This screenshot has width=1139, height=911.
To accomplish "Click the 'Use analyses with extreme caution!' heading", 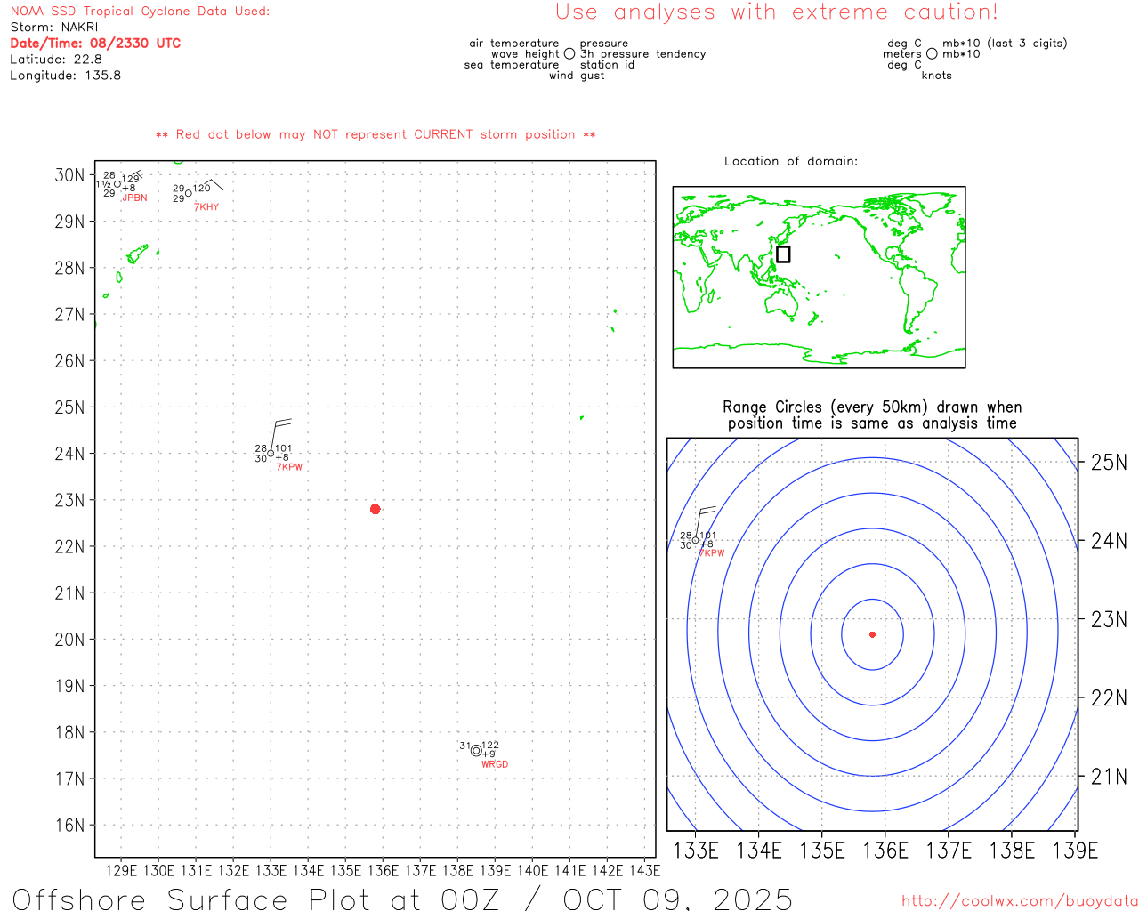I will click(x=776, y=12).
